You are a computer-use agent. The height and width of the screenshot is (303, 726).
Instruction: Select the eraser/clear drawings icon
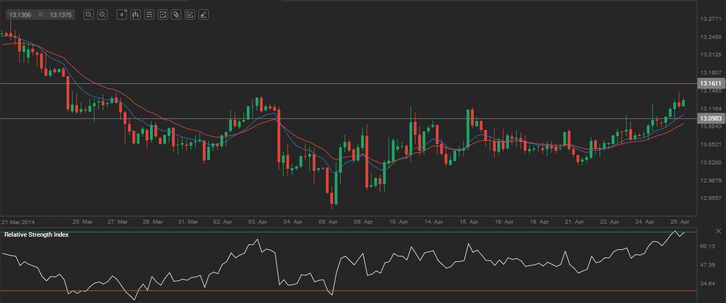pyautogui.click(x=203, y=15)
